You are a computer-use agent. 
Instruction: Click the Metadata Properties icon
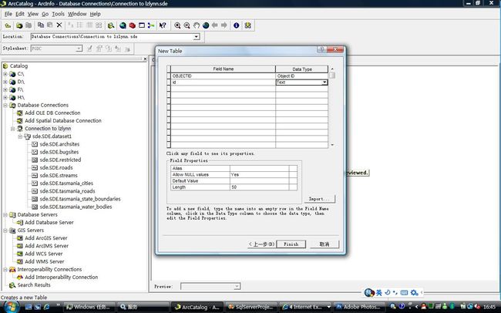point(99,49)
